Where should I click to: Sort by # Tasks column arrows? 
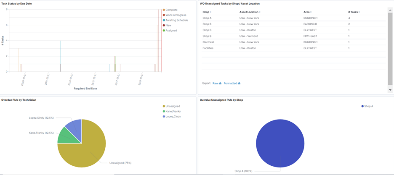click(x=359, y=12)
